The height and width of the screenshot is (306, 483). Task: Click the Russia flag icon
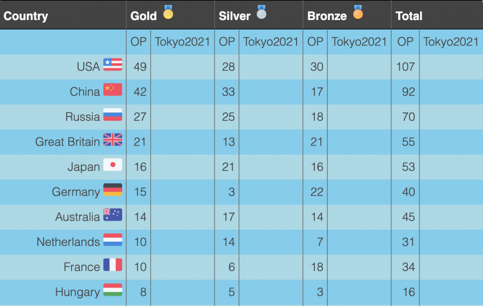coord(113,115)
